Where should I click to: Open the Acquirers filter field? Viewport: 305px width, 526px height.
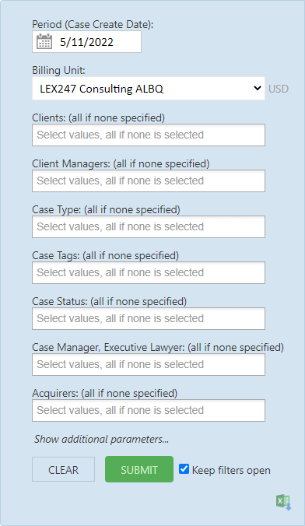coord(149,410)
